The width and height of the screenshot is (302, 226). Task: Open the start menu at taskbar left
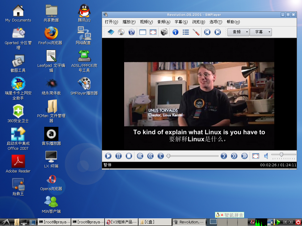[x=5, y=222]
